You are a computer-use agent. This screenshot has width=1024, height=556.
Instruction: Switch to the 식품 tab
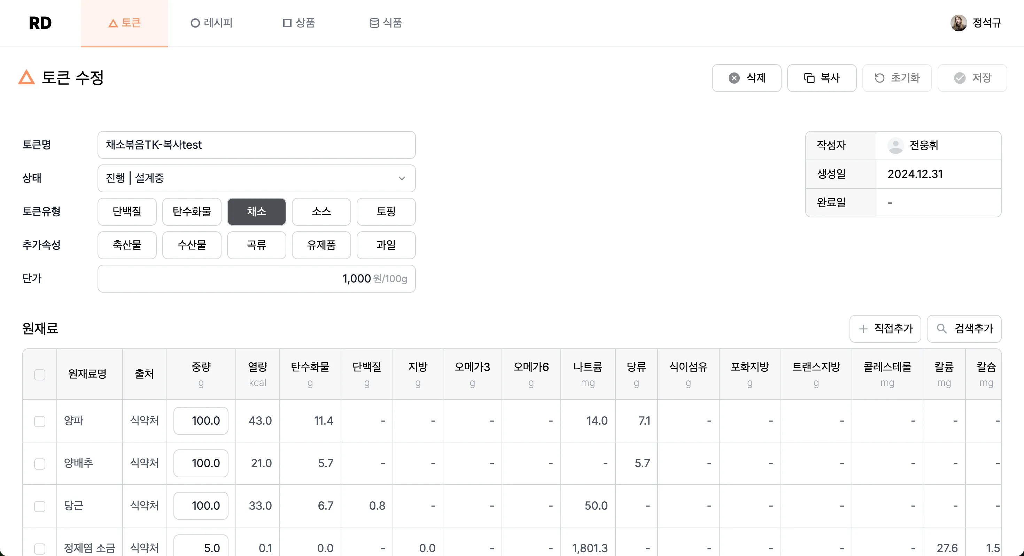coord(385,23)
